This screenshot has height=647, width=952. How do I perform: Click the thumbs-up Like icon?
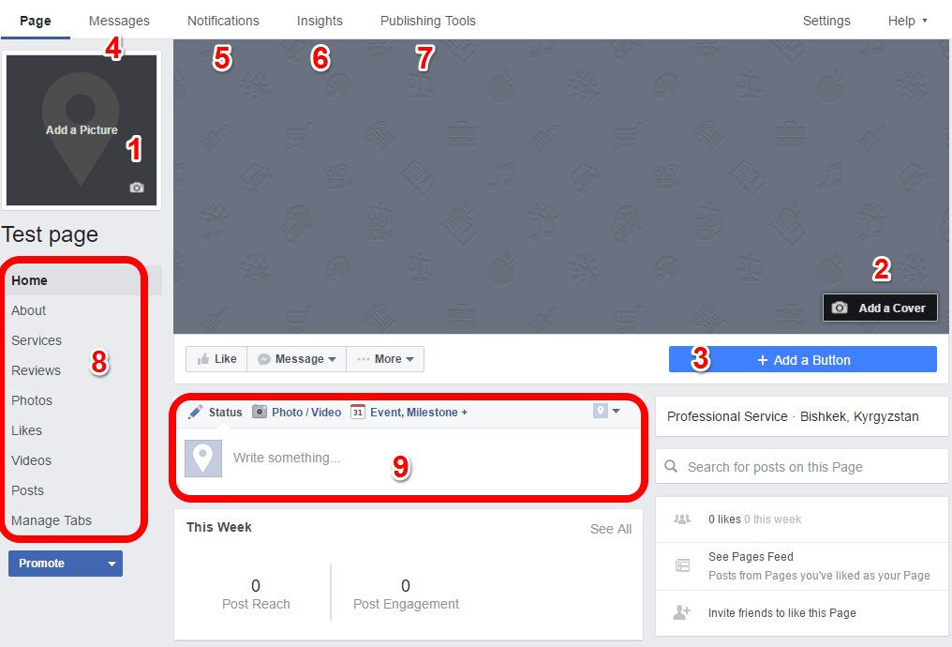[x=203, y=359]
